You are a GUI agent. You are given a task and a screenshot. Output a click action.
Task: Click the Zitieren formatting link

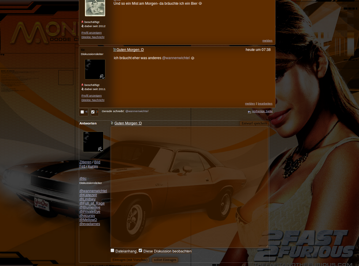[85, 162]
